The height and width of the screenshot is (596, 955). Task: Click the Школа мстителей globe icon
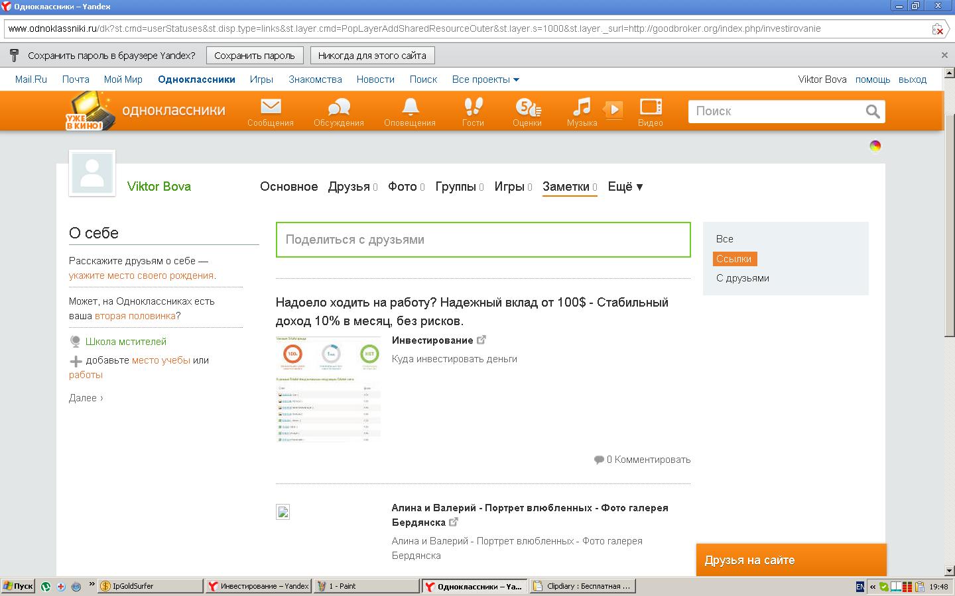pos(76,342)
